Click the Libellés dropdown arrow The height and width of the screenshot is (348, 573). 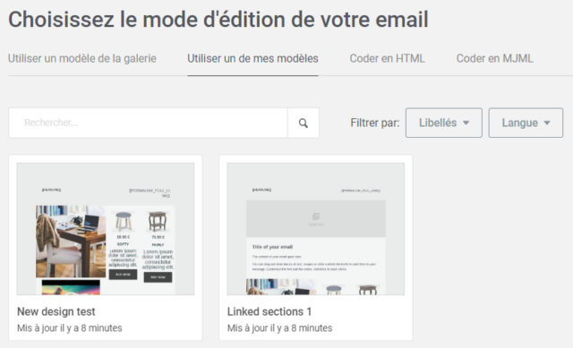(x=466, y=123)
